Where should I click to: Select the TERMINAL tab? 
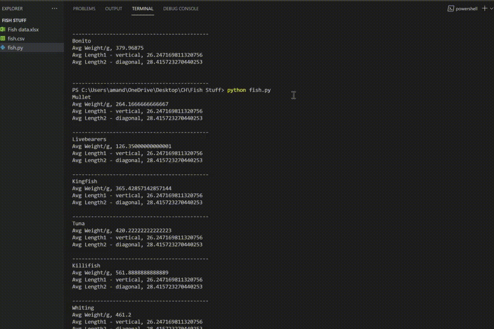coord(143,9)
